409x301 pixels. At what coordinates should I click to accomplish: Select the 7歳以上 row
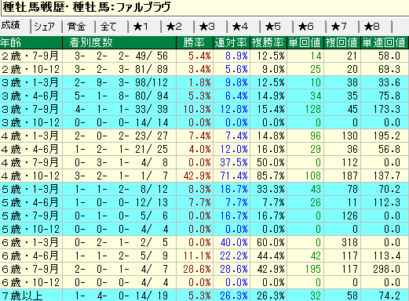pos(204,296)
